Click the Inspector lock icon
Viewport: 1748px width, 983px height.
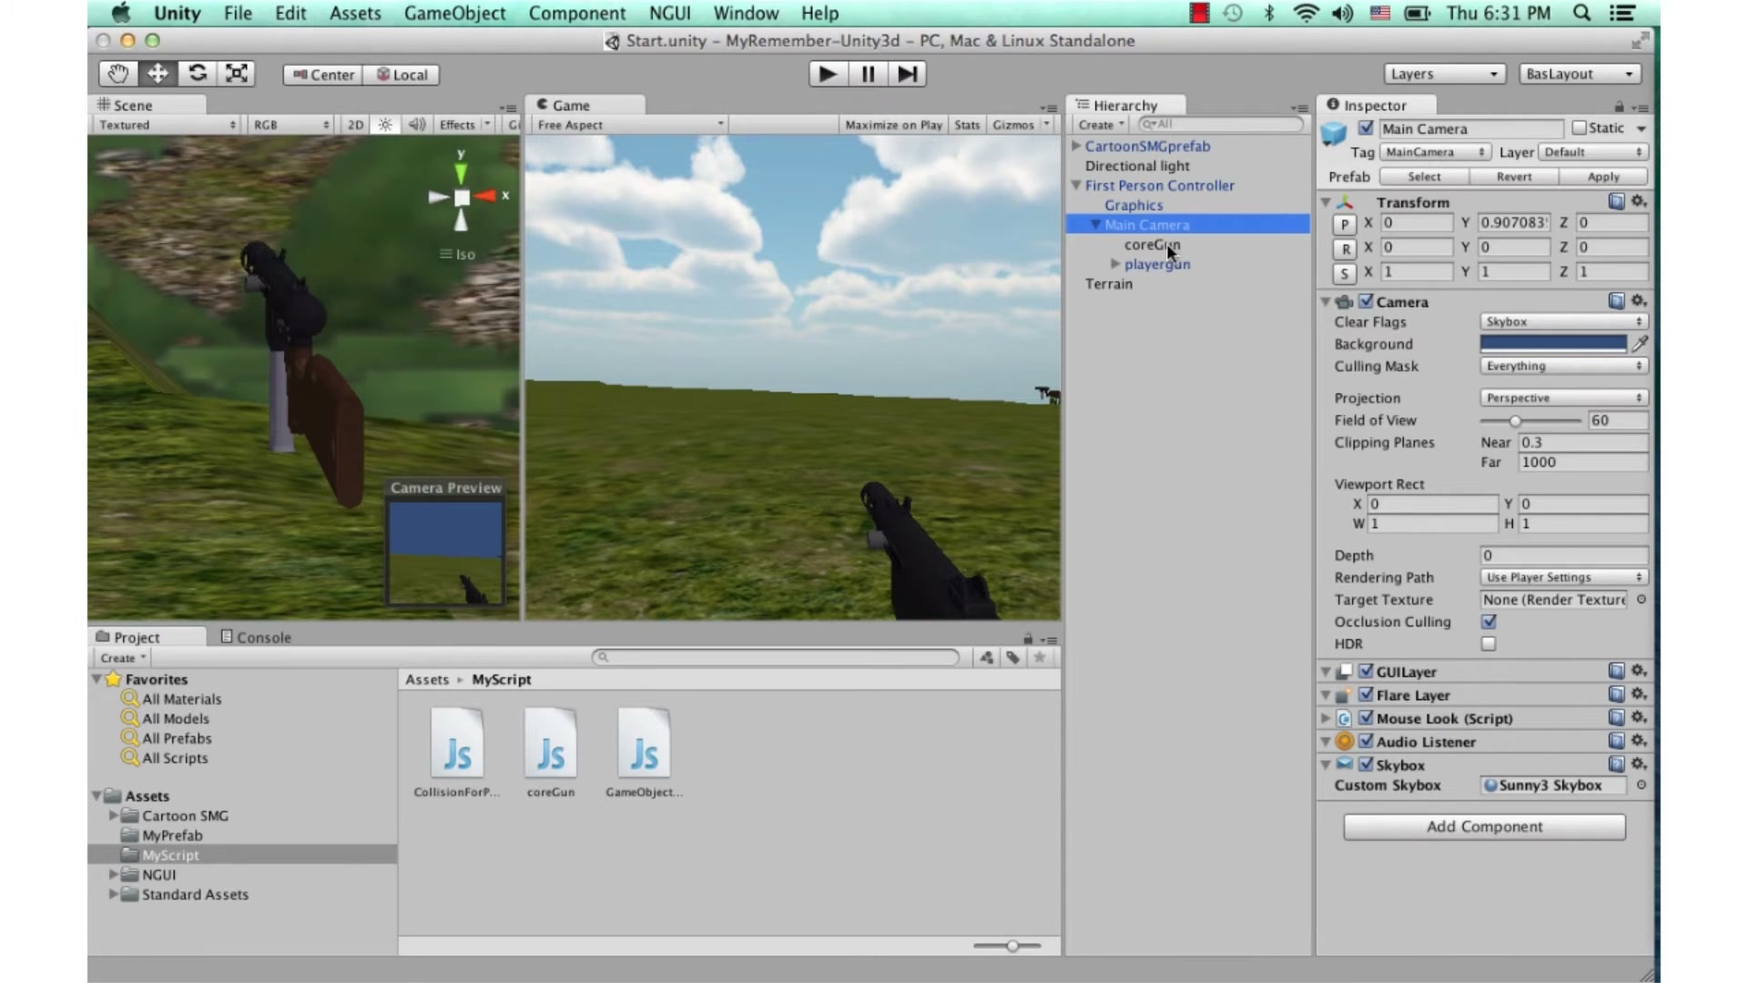coord(1619,106)
